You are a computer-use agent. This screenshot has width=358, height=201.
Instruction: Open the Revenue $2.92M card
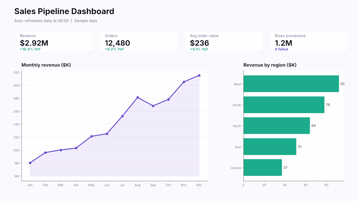[54, 41]
